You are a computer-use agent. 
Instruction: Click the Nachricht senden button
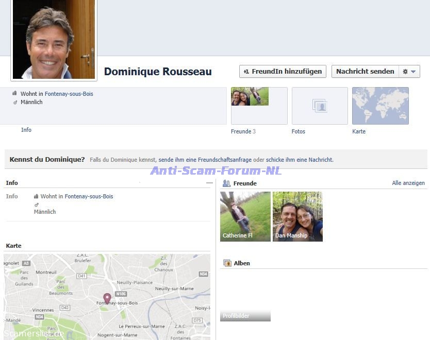pyautogui.click(x=365, y=72)
